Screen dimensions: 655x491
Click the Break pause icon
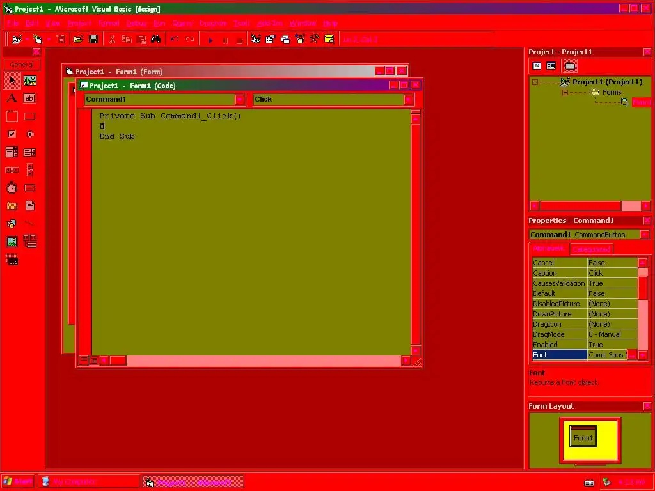225,40
